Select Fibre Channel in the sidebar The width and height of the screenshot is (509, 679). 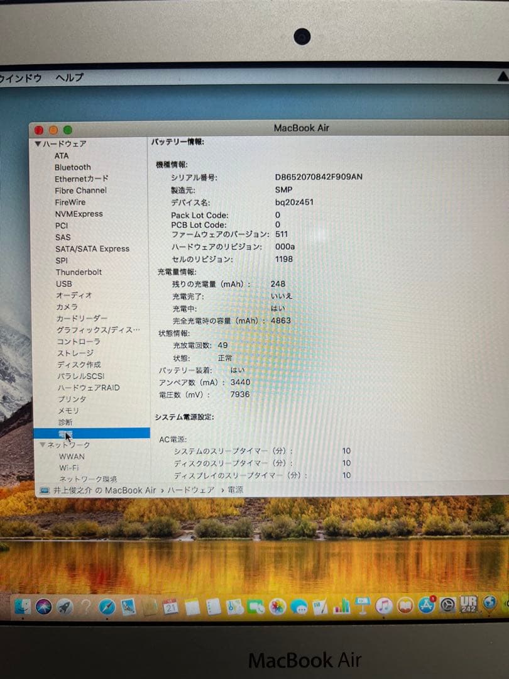pyautogui.click(x=80, y=190)
